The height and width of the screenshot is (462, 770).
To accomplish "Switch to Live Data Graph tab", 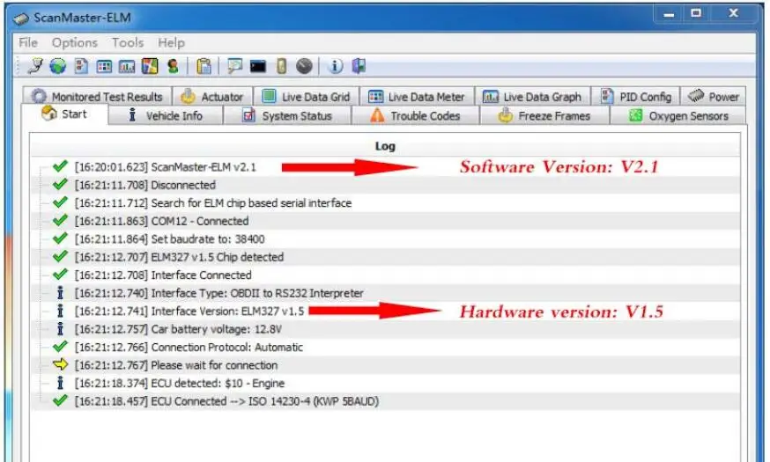I will click(532, 96).
